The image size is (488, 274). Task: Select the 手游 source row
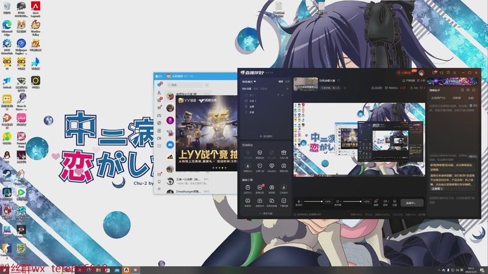[x=265, y=112]
